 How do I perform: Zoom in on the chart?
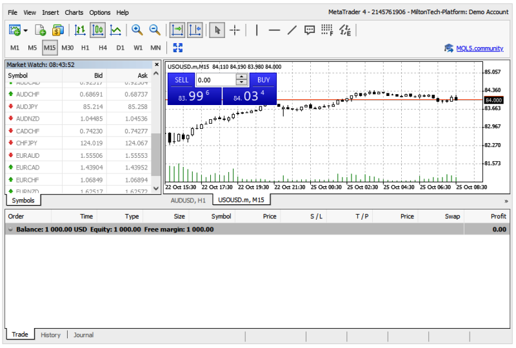[137, 30]
